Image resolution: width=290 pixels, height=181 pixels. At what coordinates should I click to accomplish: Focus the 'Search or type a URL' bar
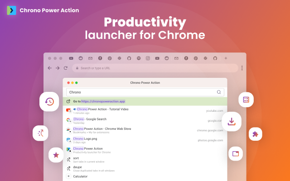(154, 68)
